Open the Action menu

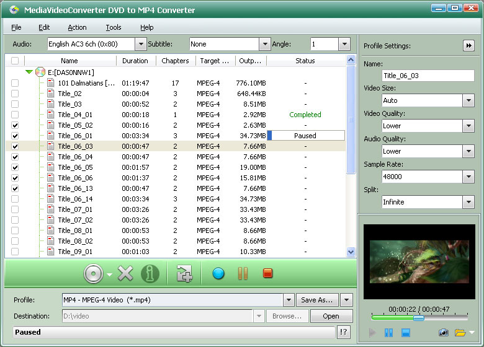[77, 27]
